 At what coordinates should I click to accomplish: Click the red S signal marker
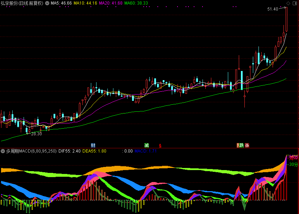click(160, 146)
